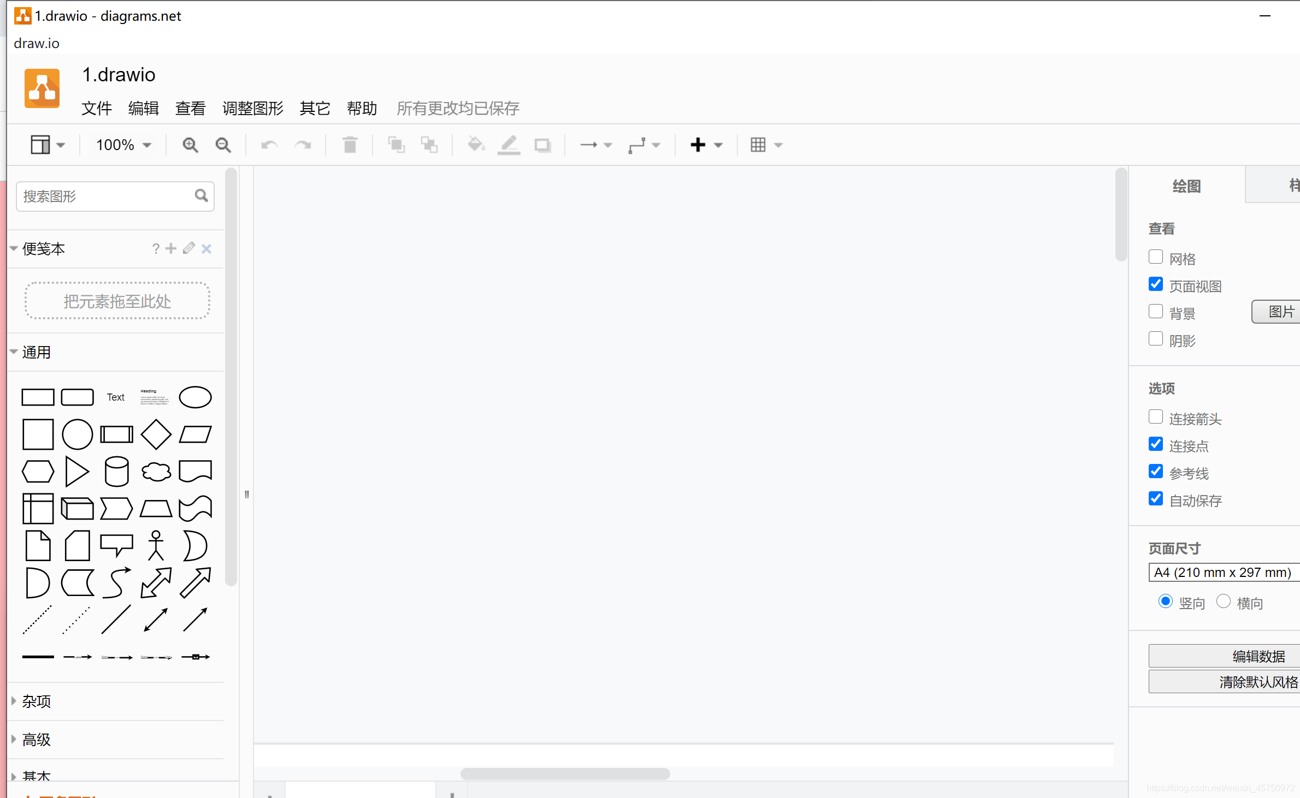The image size is (1300, 798).
Task: Enable the 网格 grid checkbox
Action: [1155, 257]
